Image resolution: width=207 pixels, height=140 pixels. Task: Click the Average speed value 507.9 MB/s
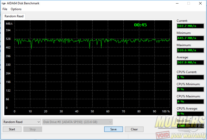[x=190, y=62]
